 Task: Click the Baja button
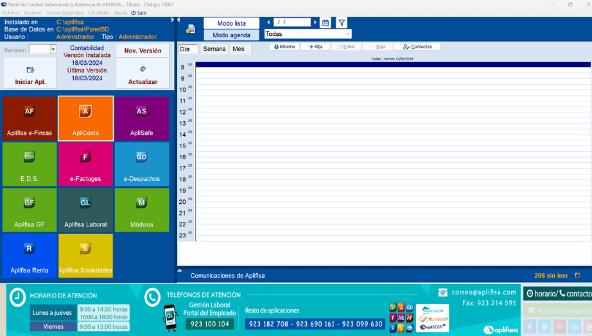point(378,47)
